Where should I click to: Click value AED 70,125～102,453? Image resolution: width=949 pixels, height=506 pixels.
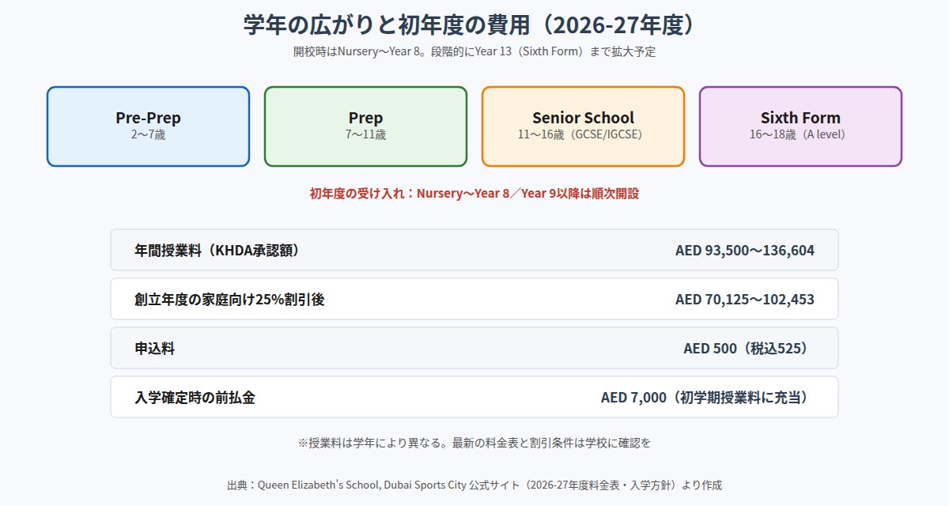point(745,299)
